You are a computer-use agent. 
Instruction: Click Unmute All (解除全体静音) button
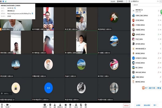click(147, 105)
